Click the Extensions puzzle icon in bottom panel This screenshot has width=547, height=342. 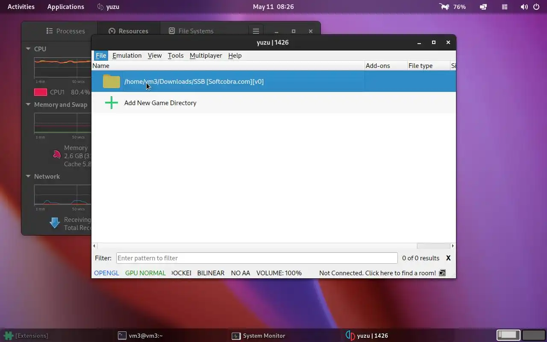click(8, 336)
